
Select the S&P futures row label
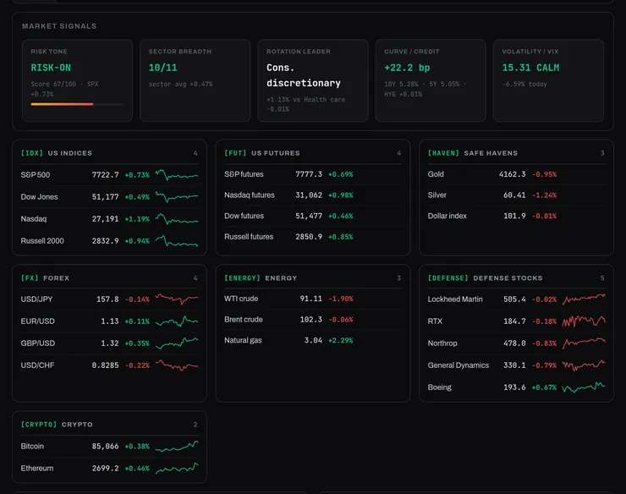pyautogui.click(x=244, y=174)
